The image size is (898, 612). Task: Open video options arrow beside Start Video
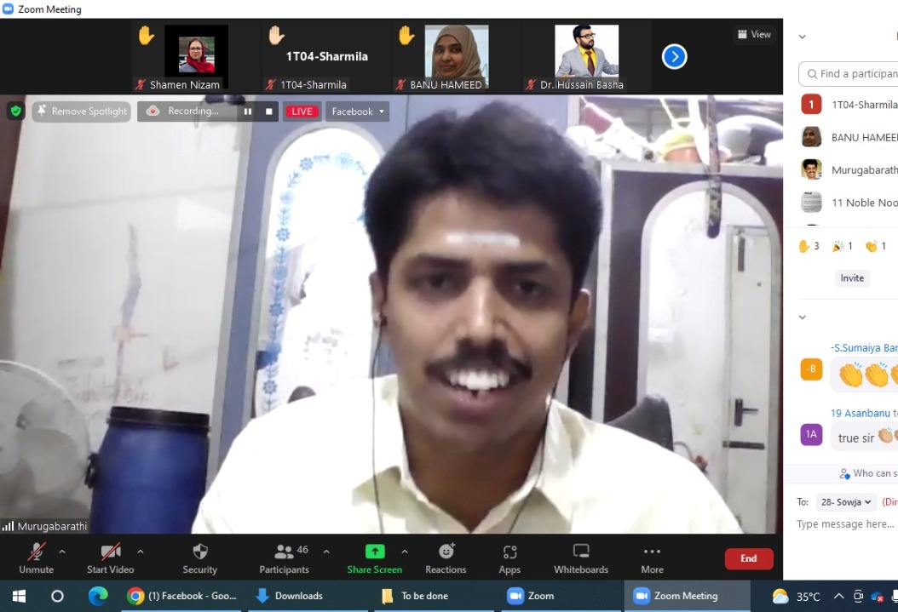141,552
